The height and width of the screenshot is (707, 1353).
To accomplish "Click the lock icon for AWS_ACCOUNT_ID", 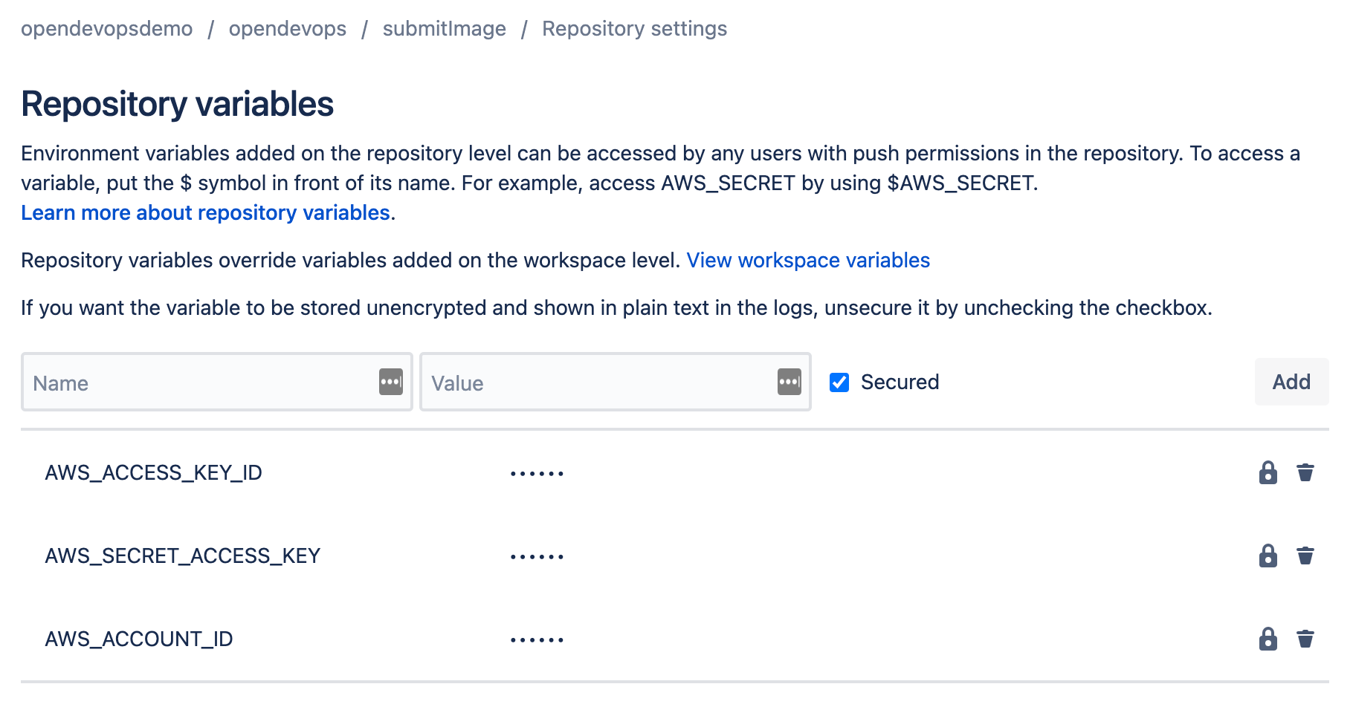I will 1267,639.
